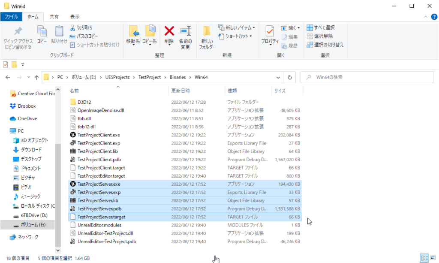Click Invert selection (選択の切り替え)
The height and width of the screenshot is (263, 439).
point(325,45)
